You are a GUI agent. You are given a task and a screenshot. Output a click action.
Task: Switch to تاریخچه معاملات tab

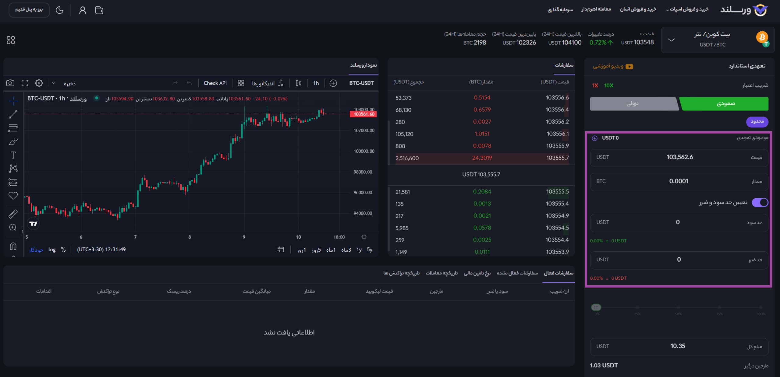(x=441, y=273)
